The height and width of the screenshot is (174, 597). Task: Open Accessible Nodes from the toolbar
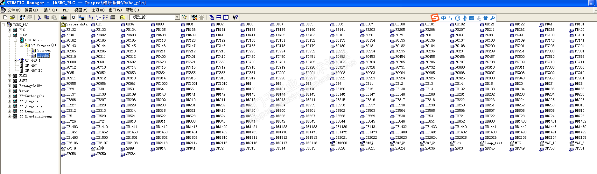(22, 17)
